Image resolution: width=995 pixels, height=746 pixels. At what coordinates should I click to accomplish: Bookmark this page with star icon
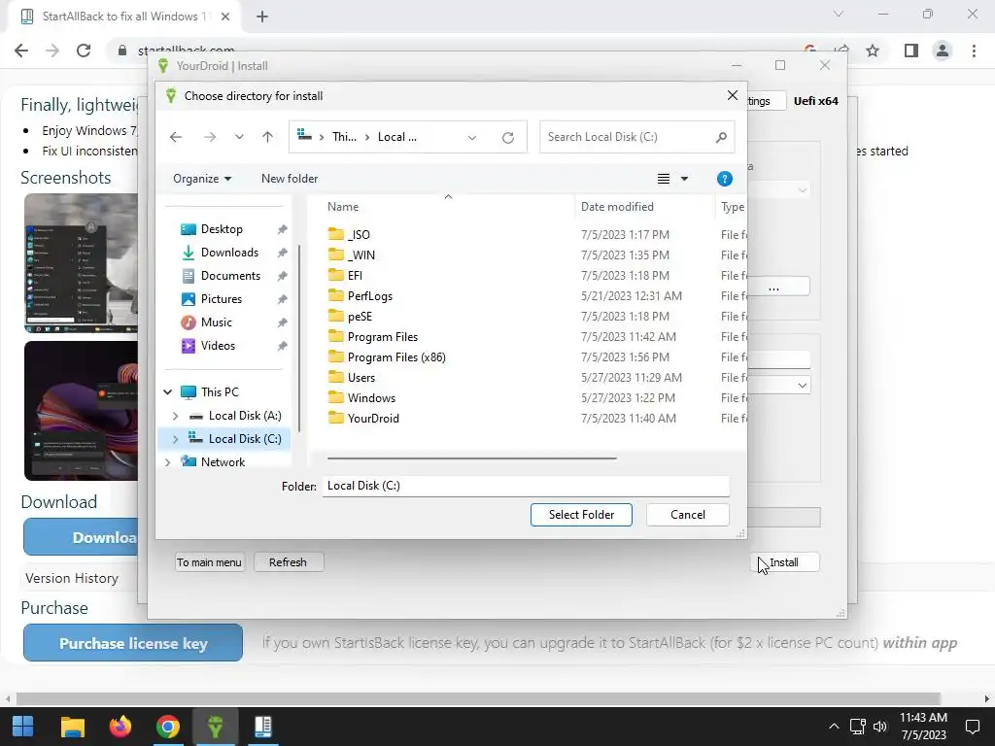873,51
